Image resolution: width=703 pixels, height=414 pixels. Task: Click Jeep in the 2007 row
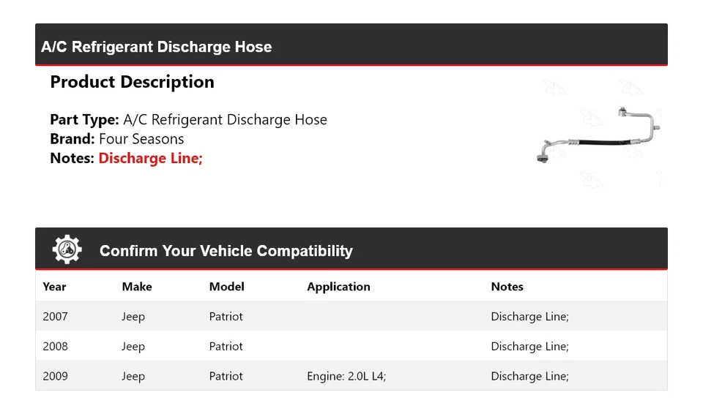point(133,317)
